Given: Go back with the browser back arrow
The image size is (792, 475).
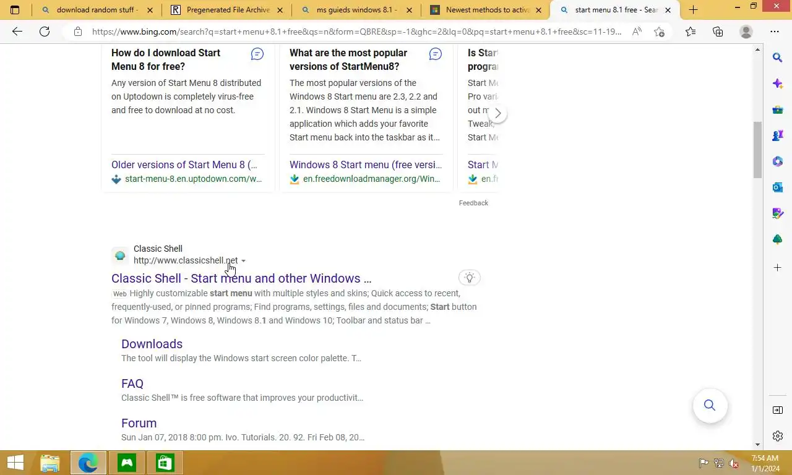Looking at the screenshot, I should 17,32.
